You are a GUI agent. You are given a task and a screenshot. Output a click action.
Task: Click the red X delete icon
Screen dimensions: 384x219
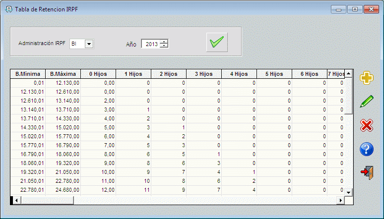367,125
